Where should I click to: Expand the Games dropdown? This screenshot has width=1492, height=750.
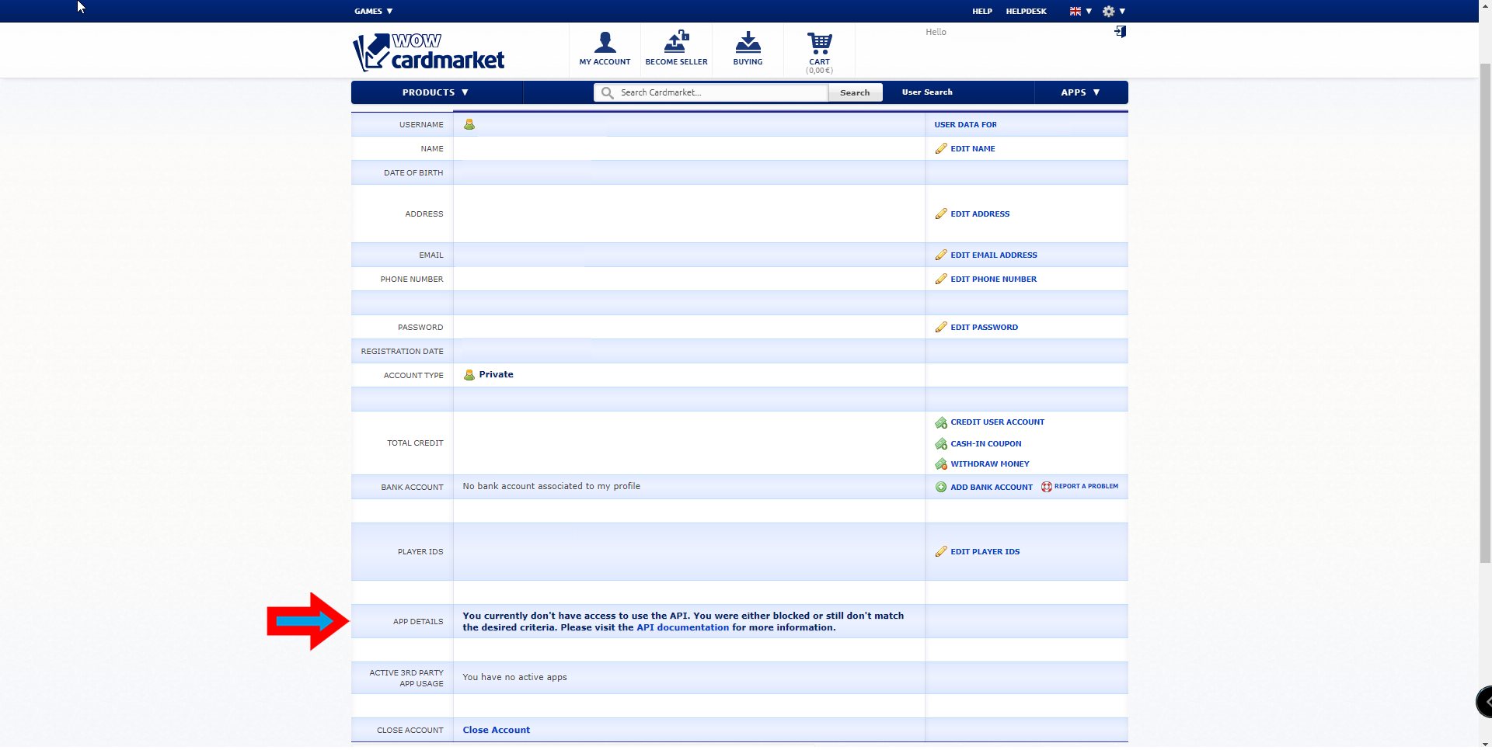coord(373,11)
